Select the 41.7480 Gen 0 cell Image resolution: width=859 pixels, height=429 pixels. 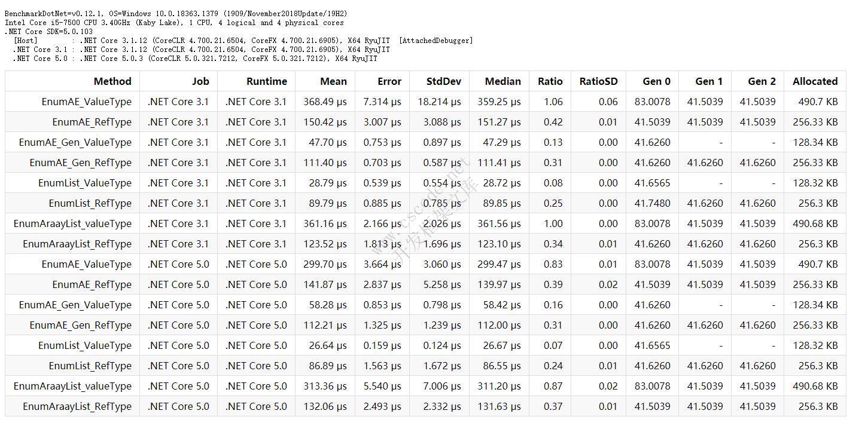point(653,203)
